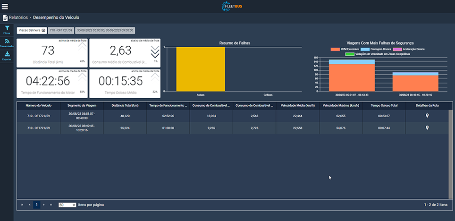Sort by Velocidade Máxima (km/h) column header
This screenshot has height=221, width=455.
click(341, 106)
